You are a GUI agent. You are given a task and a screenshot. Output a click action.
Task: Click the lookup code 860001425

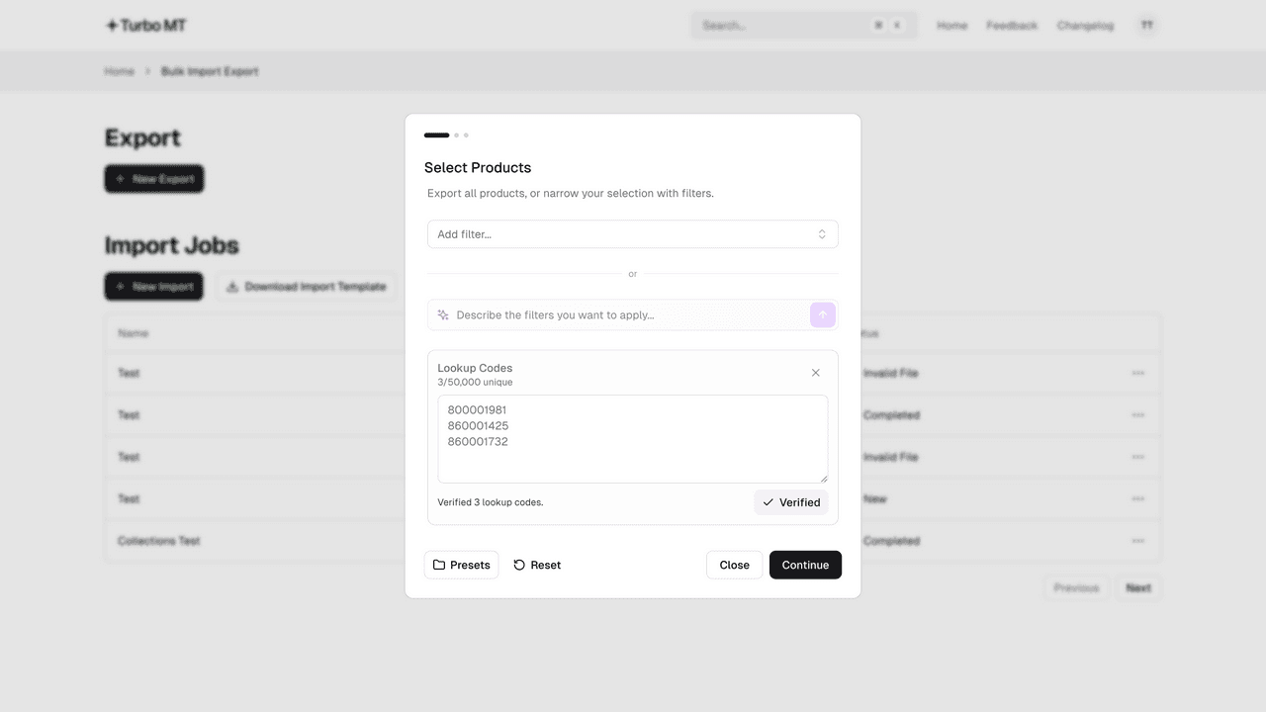point(478,426)
